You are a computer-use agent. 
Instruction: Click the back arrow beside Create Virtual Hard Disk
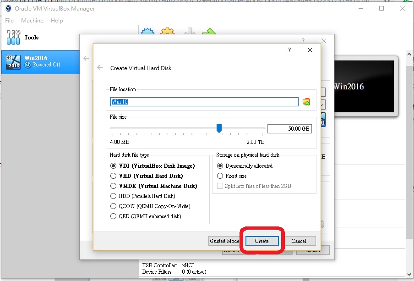(100, 68)
